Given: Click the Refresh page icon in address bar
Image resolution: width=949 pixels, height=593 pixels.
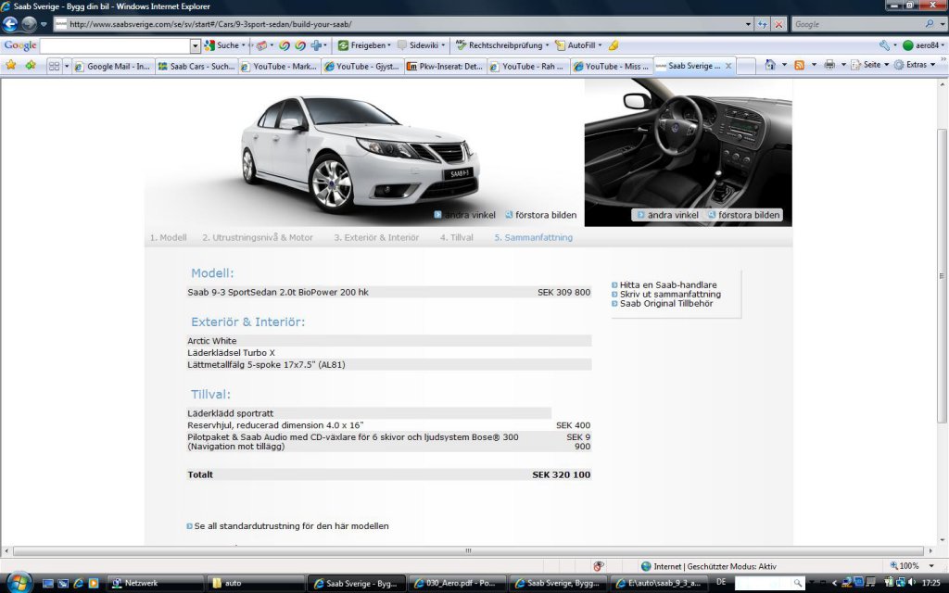Looking at the screenshot, I should [763, 24].
